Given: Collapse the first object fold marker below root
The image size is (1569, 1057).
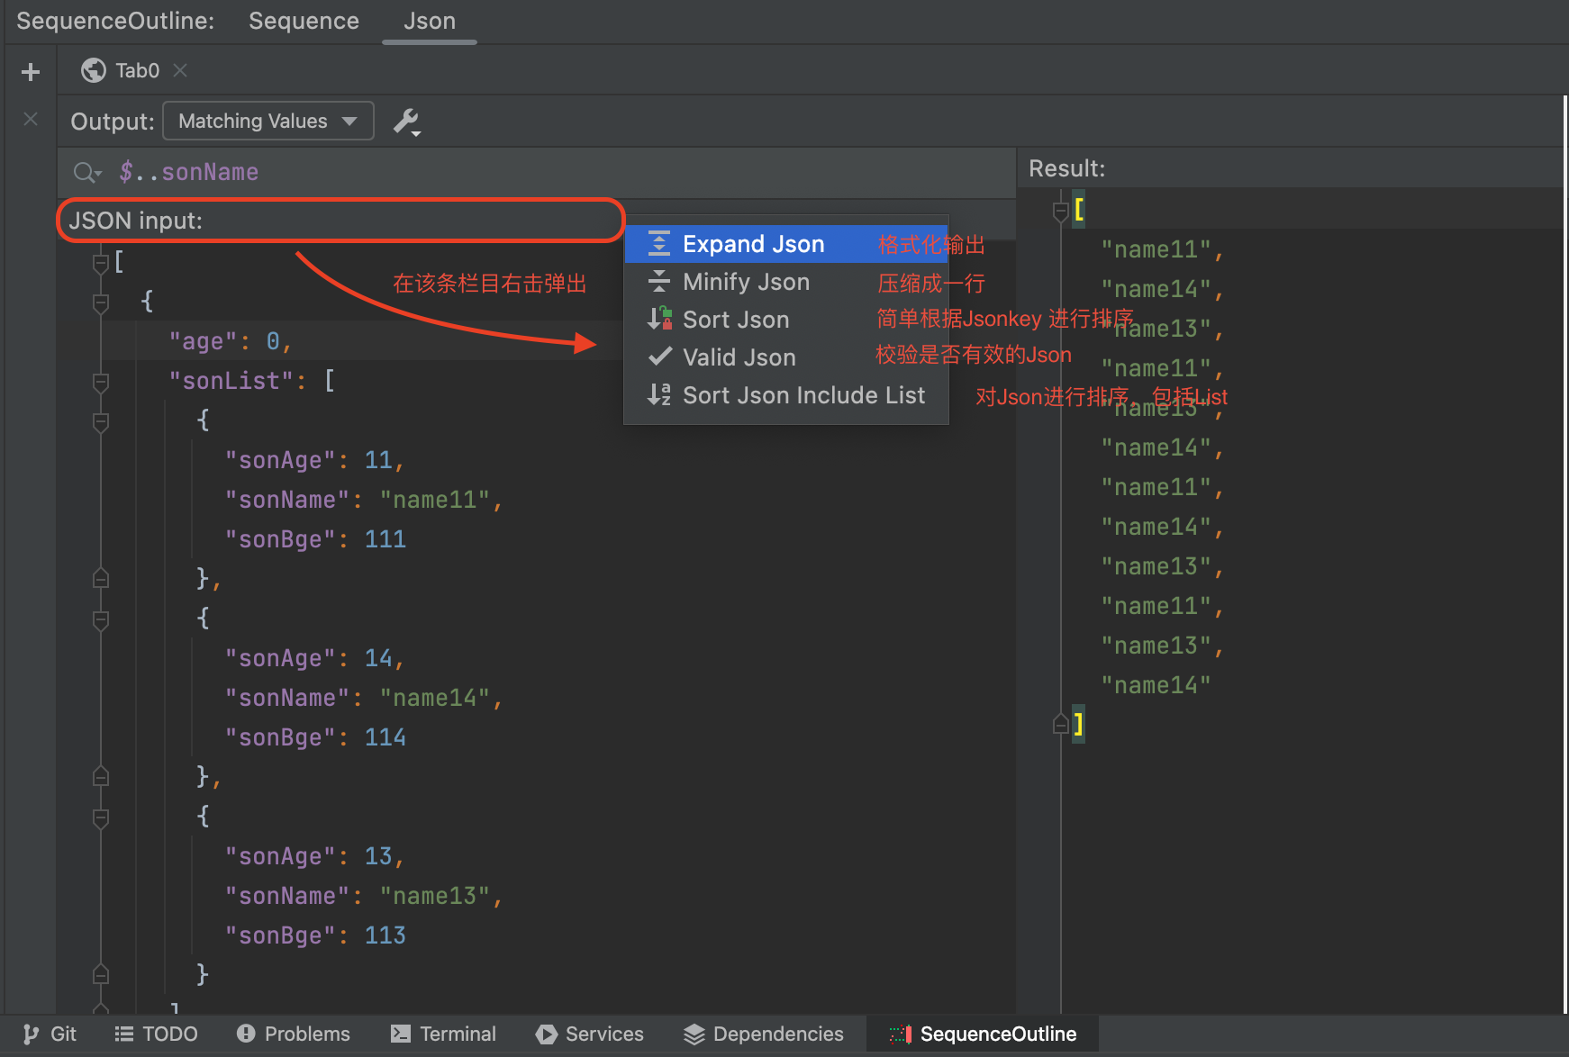Looking at the screenshot, I should [101, 303].
